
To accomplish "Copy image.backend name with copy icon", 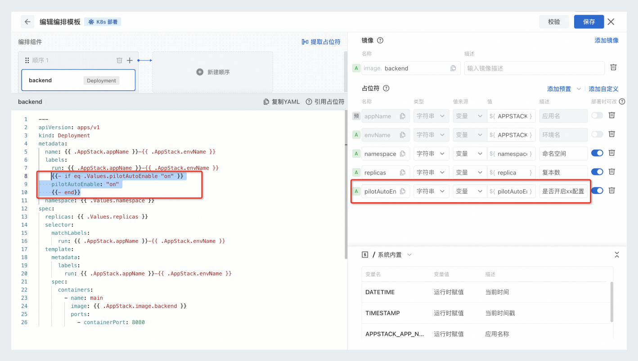I will (453, 68).
